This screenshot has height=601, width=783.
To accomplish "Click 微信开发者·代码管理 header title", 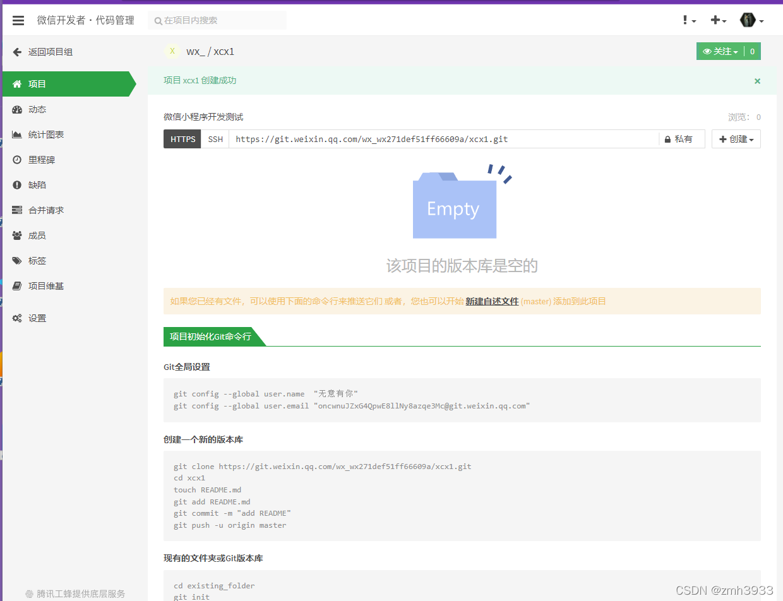I will 85,20.
